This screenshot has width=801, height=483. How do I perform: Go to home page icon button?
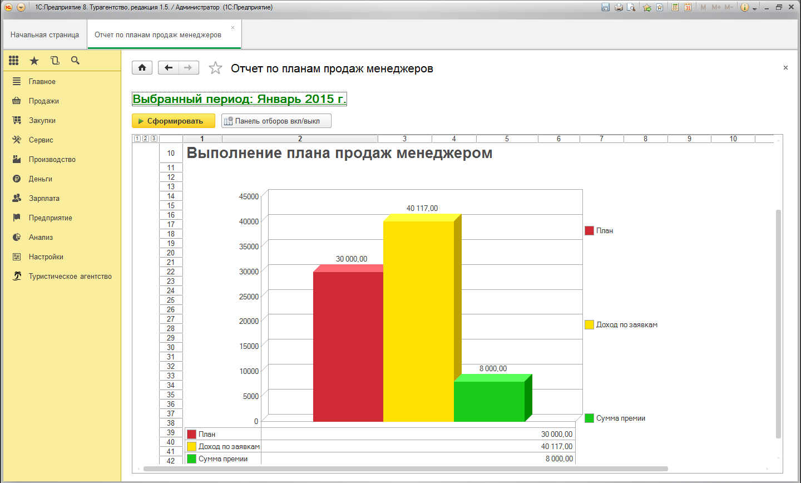click(x=142, y=68)
